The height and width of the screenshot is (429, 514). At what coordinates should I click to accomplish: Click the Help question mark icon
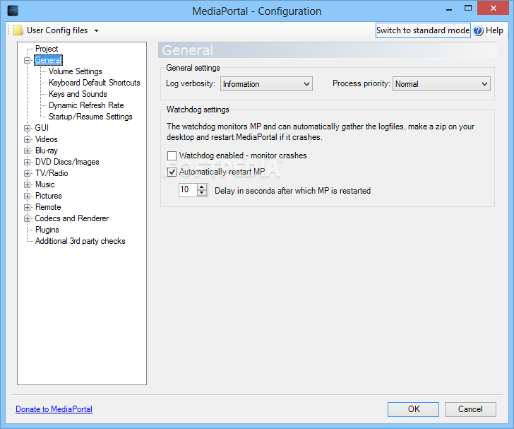click(x=478, y=30)
